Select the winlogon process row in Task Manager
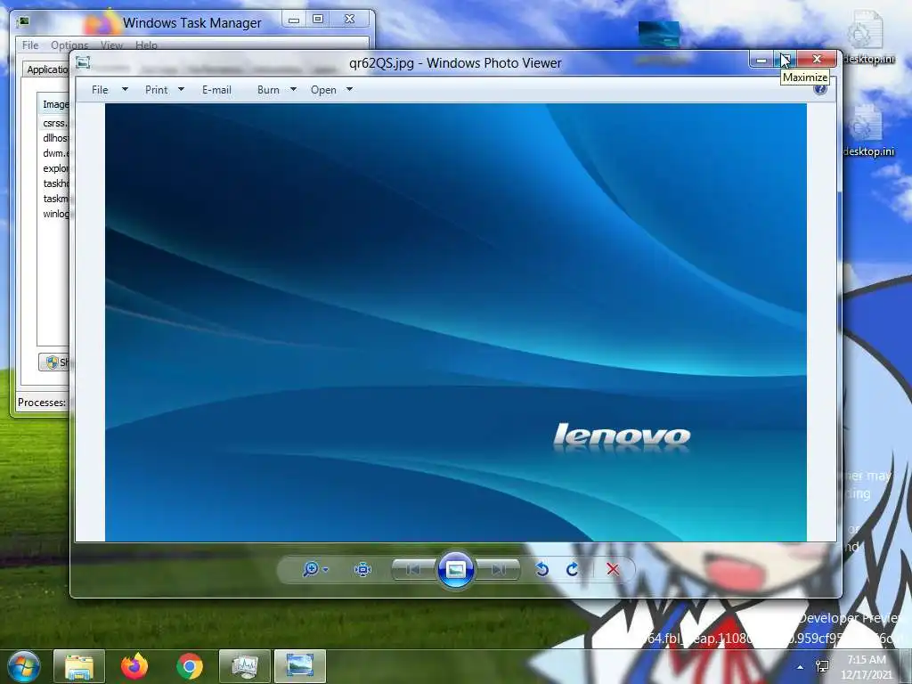This screenshot has height=684, width=912. pyautogui.click(x=54, y=214)
